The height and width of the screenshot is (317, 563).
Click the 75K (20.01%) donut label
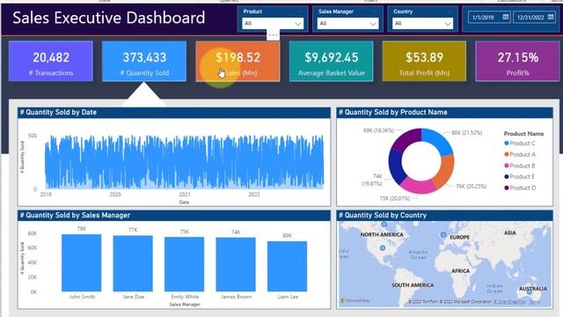click(x=395, y=198)
